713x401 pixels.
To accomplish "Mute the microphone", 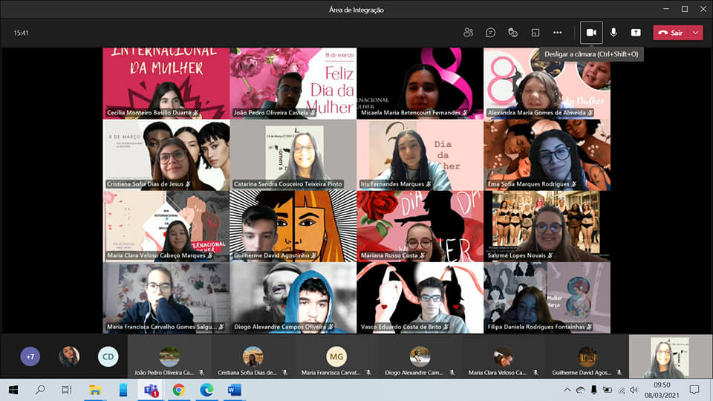I will click(x=613, y=33).
